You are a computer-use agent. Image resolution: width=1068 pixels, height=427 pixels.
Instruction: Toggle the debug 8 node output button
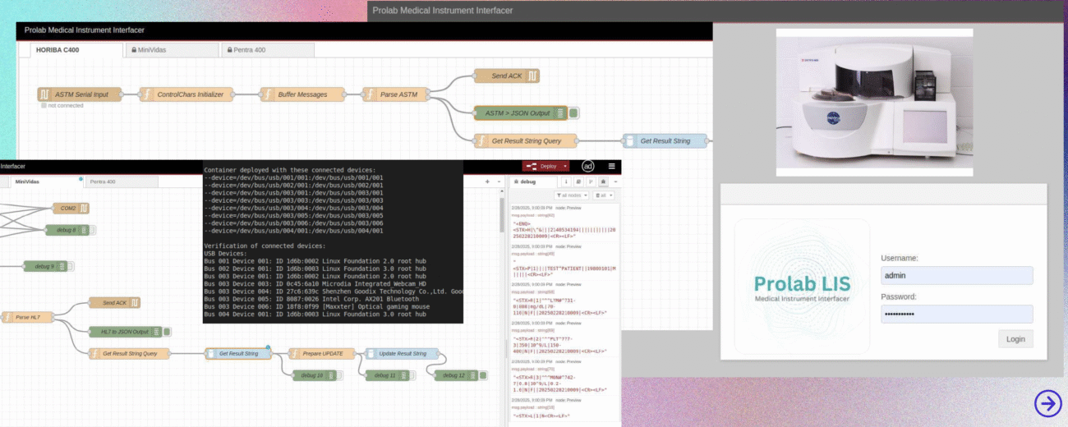(92, 230)
